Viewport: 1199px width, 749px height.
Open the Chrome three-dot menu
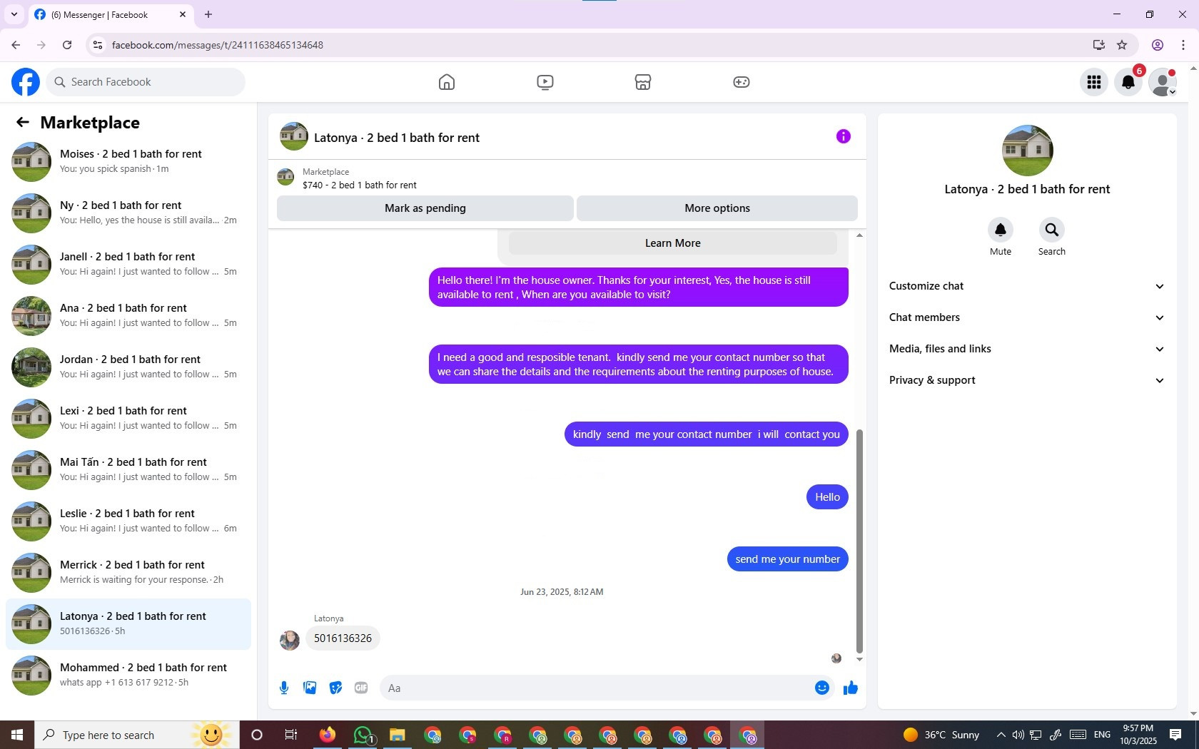pyautogui.click(x=1183, y=45)
